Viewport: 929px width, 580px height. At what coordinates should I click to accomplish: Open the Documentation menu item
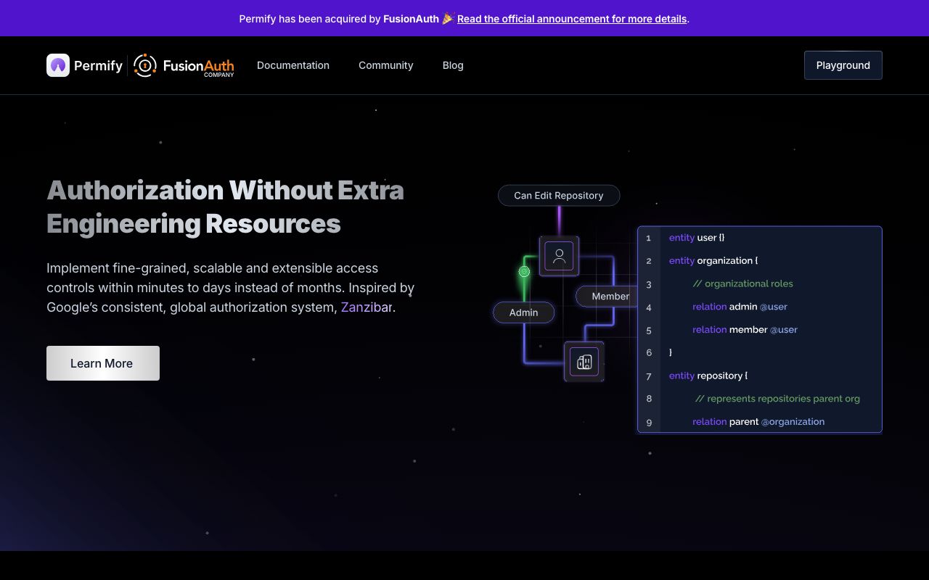click(293, 65)
